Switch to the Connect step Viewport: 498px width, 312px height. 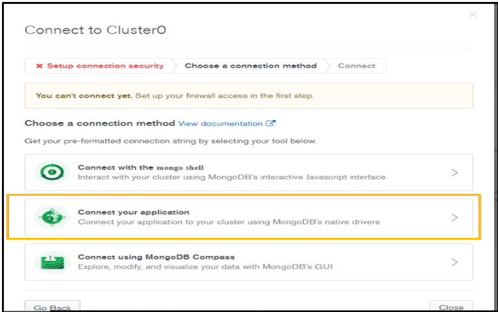[357, 66]
